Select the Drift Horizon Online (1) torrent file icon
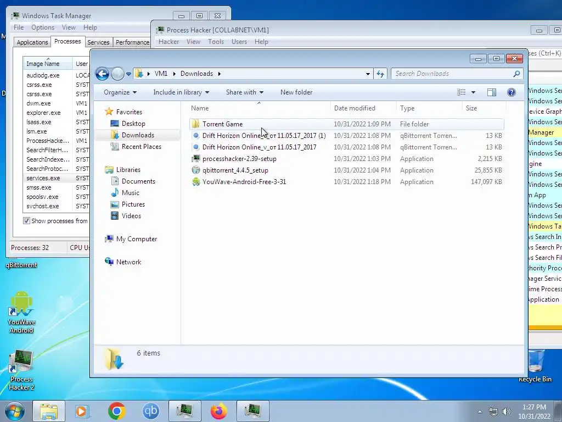This screenshot has height=422, width=562. [x=196, y=136]
